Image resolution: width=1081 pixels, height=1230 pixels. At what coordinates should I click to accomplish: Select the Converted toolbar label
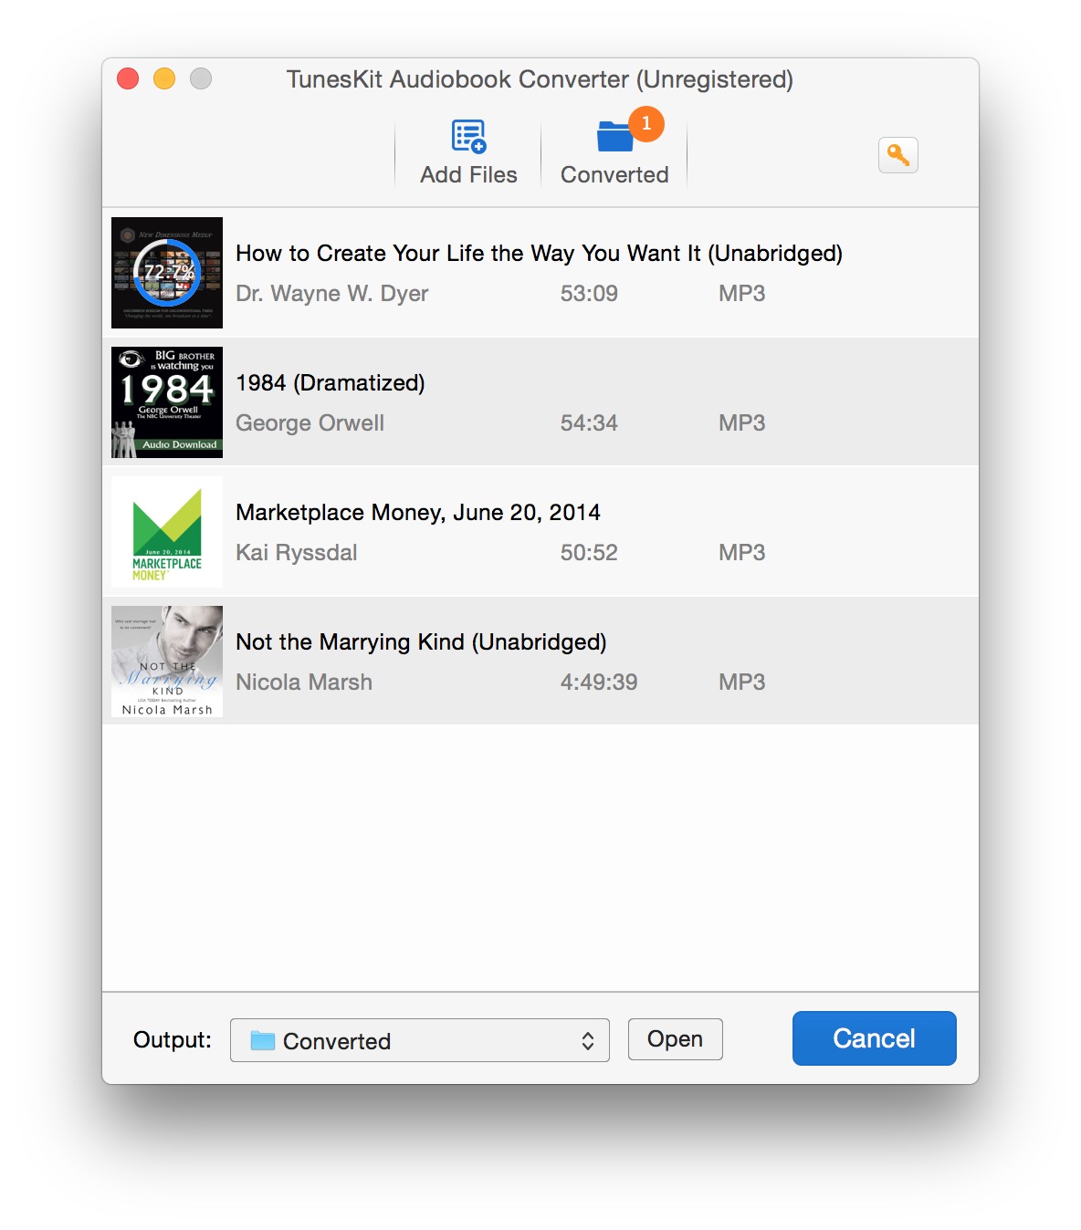coord(614,174)
